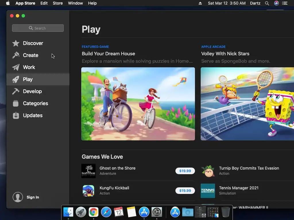Viewport: 294px width, 220px height.
Task: Click the Sign In avatar icon
Action: click(18, 197)
